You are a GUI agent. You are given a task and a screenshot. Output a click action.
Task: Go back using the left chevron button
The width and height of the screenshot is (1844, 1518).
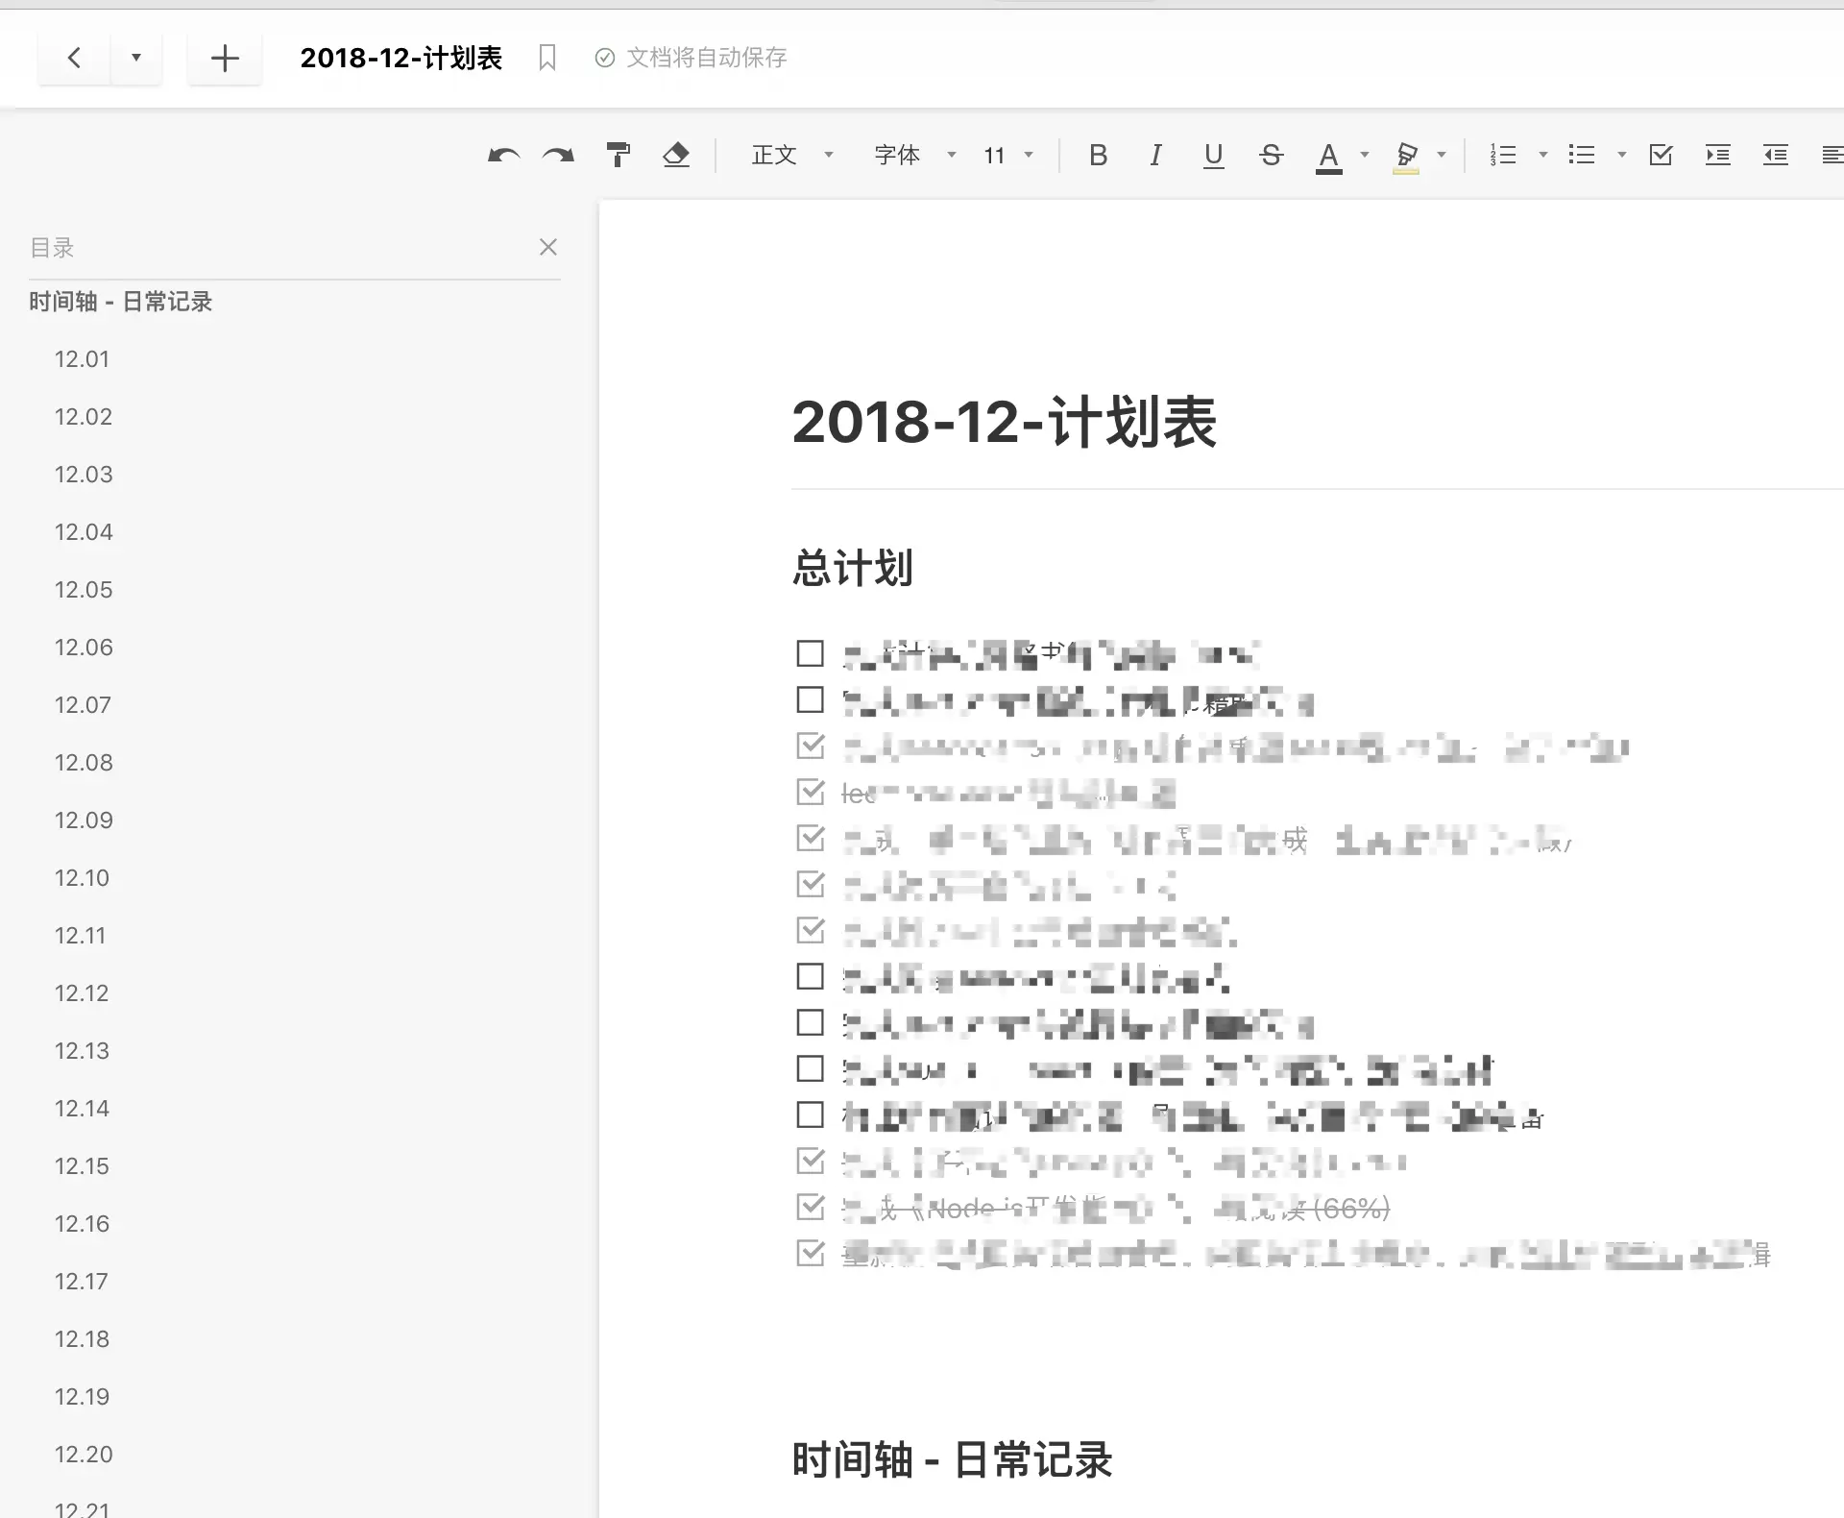[74, 59]
